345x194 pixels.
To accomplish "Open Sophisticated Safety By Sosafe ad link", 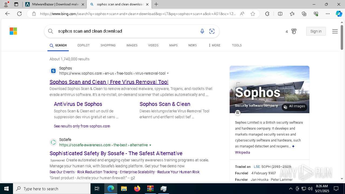I will pyautogui.click(x=116, y=153).
